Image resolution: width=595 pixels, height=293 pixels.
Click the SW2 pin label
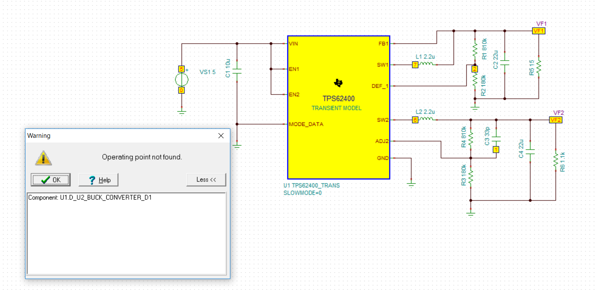(x=382, y=120)
